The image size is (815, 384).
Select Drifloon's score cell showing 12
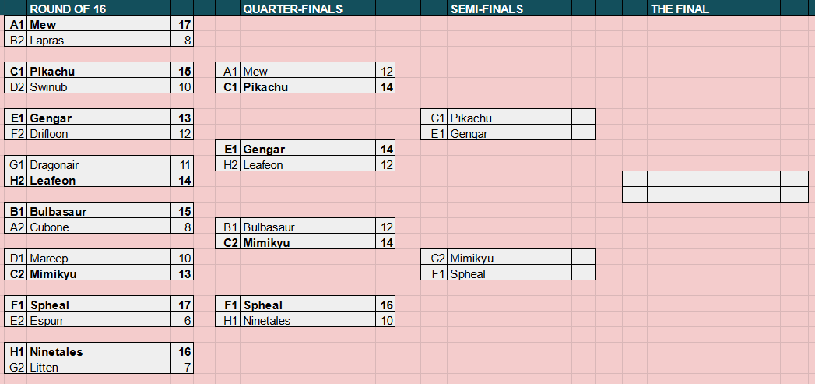182,132
